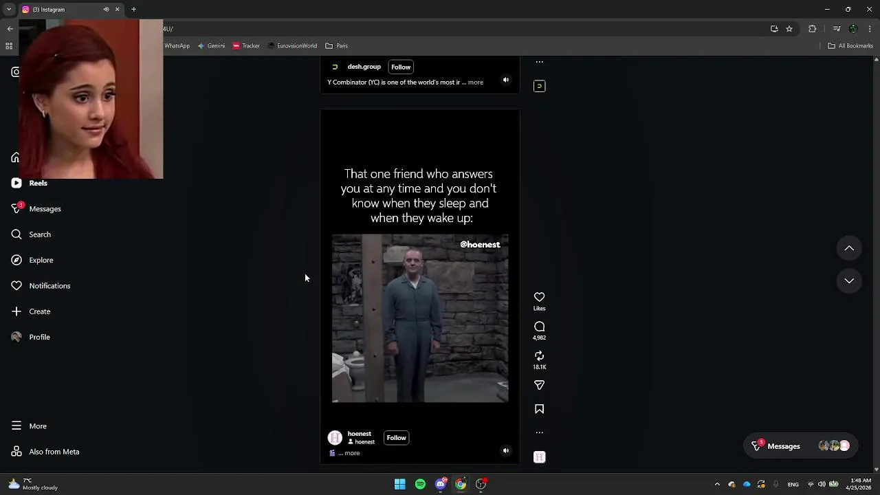Open the floating Messages button

(800, 446)
